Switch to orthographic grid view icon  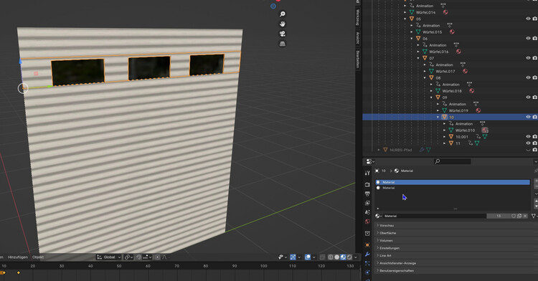283,44
